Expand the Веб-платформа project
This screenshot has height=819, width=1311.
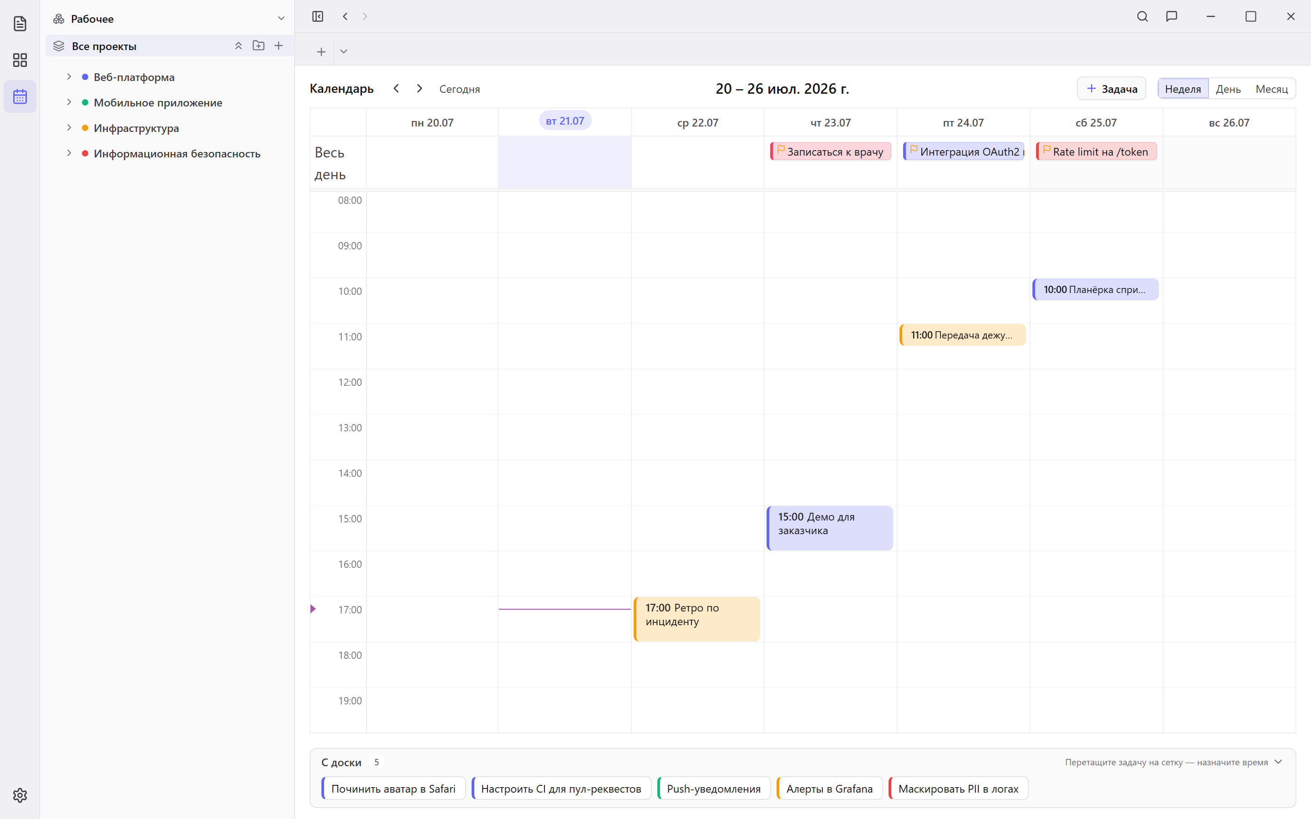tap(69, 77)
